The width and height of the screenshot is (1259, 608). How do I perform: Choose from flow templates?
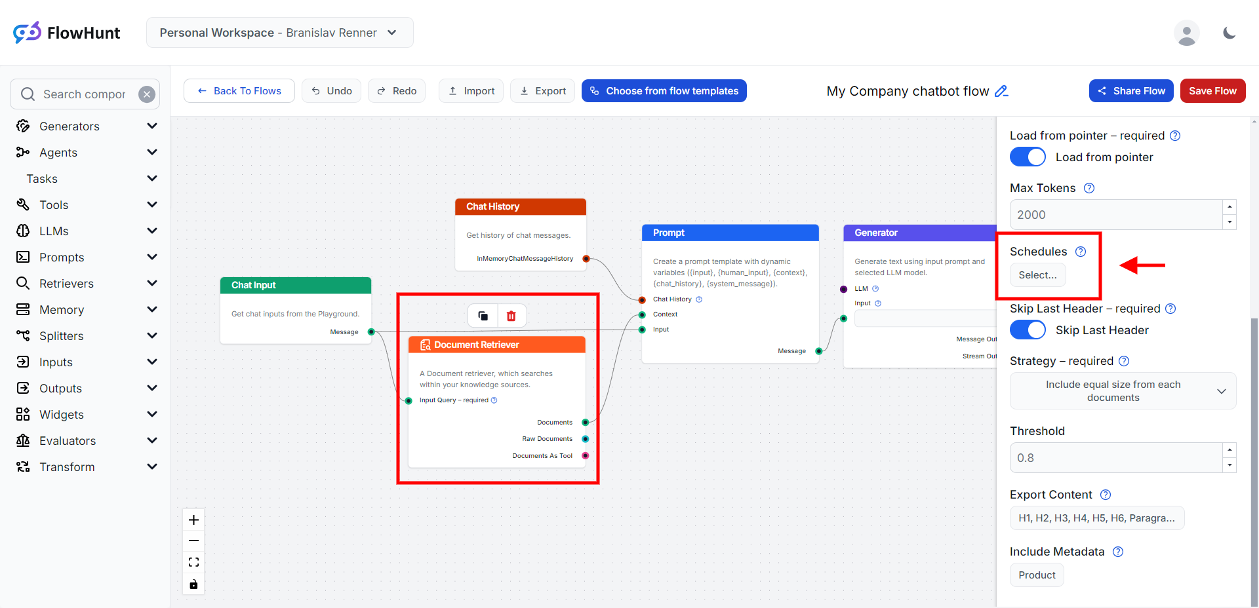coord(664,91)
